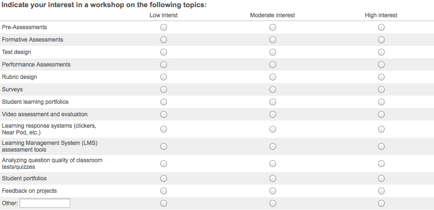434x210 pixels.
Task: Select High interest for Student learning portfolios
Action: [381, 102]
